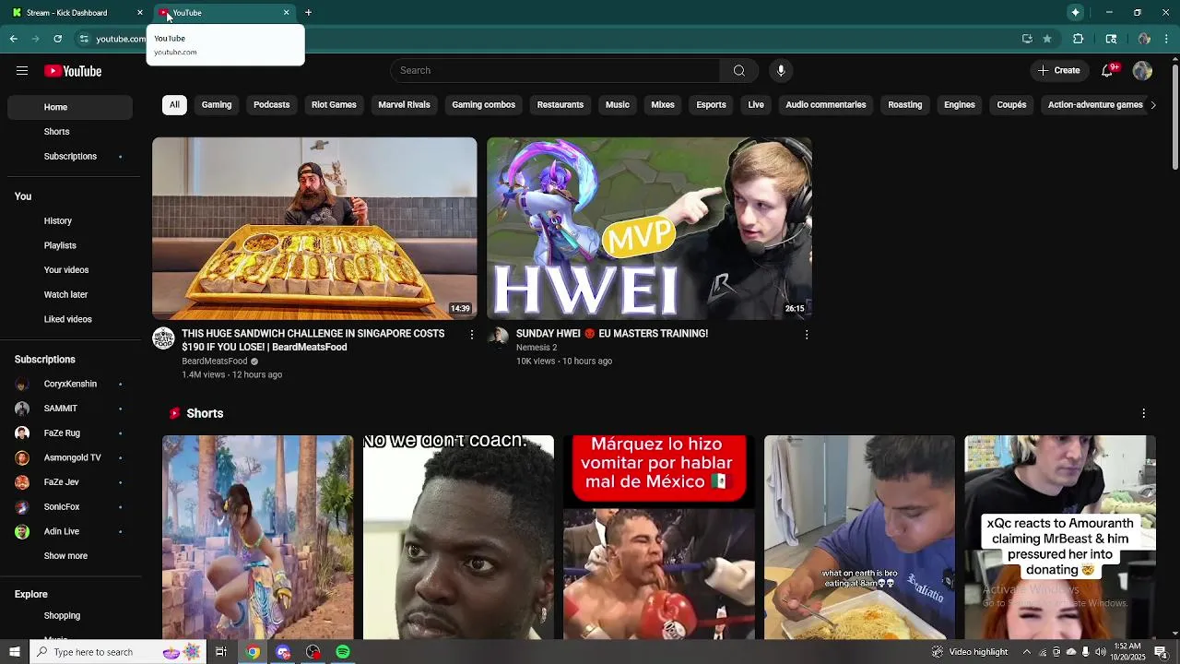Select the Audio commentaries filter chip
Viewport: 1180px width, 664px height.
826,105
